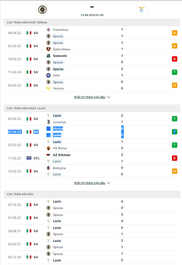The image size is (182, 265).
Task: Open the highlighted Monza vs Lazio match
Action: (92, 132)
